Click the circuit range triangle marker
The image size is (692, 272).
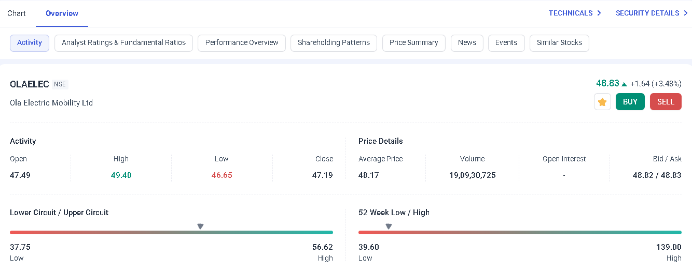click(x=200, y=226)
